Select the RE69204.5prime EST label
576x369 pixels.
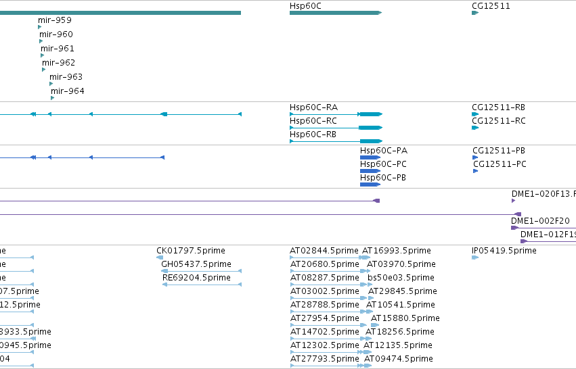196,278
